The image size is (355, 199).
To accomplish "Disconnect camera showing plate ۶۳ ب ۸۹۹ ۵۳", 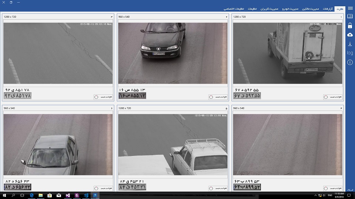I will [x=332, y=188].
